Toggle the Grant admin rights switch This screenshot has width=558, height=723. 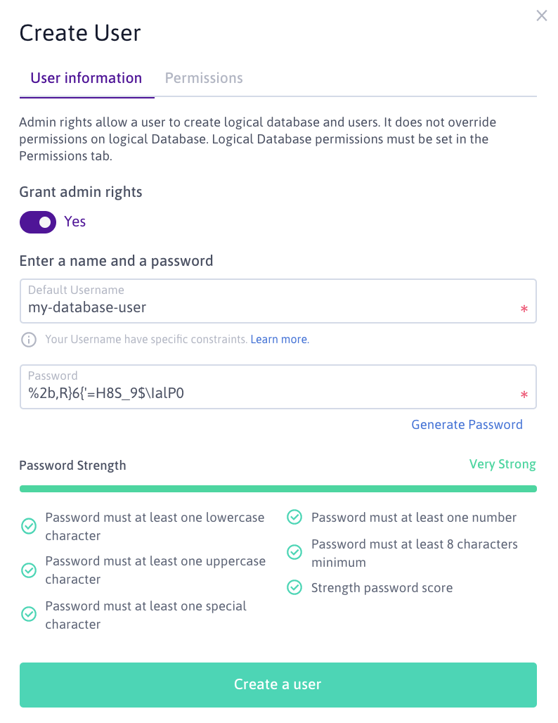click(x=38, y=222)
